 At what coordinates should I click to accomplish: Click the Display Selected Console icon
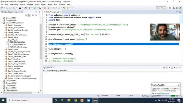click(x=167, y=68)
